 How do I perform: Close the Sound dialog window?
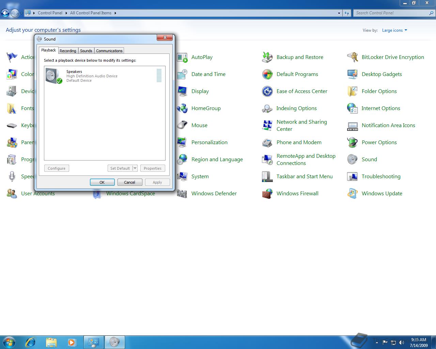click(x=165, y=37)
